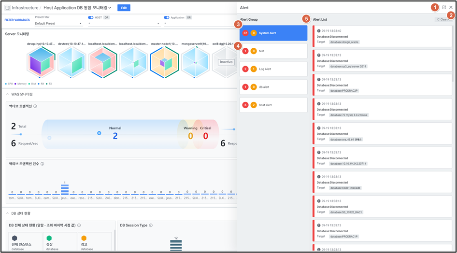
Task: Click the CPU legend color swatch
Action: tap(6, 84)
